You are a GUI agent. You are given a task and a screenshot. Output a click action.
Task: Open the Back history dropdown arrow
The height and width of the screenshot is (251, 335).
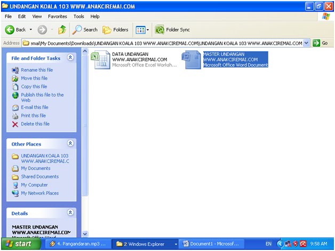tap(31, 30)
